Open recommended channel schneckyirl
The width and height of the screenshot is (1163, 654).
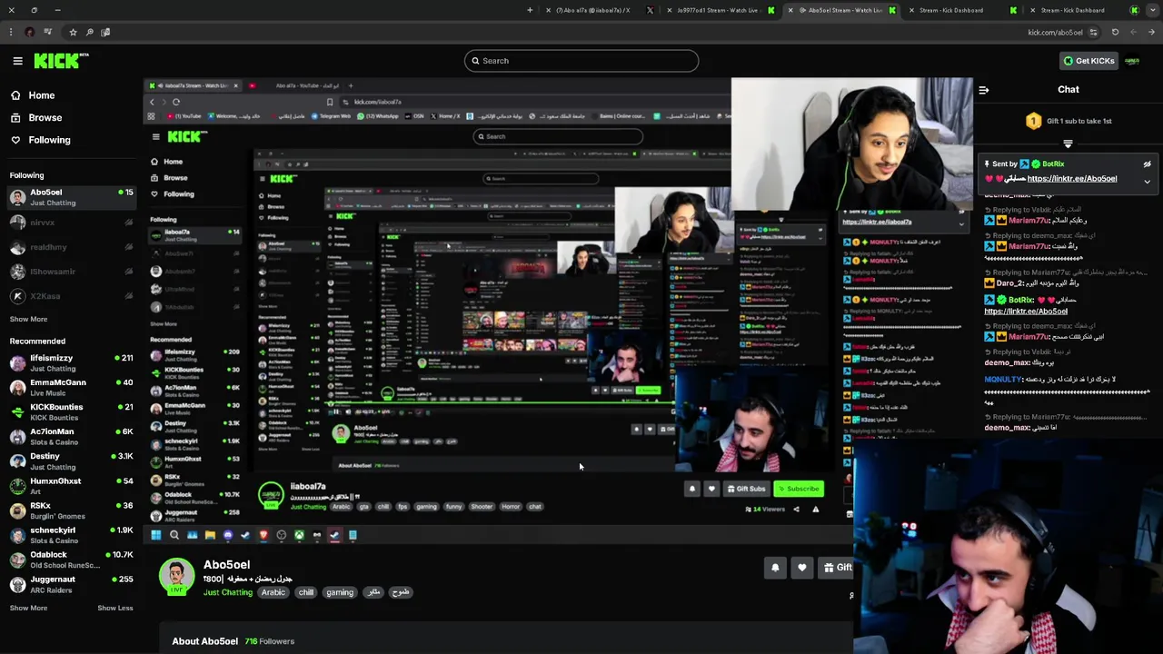click(71, 534)
